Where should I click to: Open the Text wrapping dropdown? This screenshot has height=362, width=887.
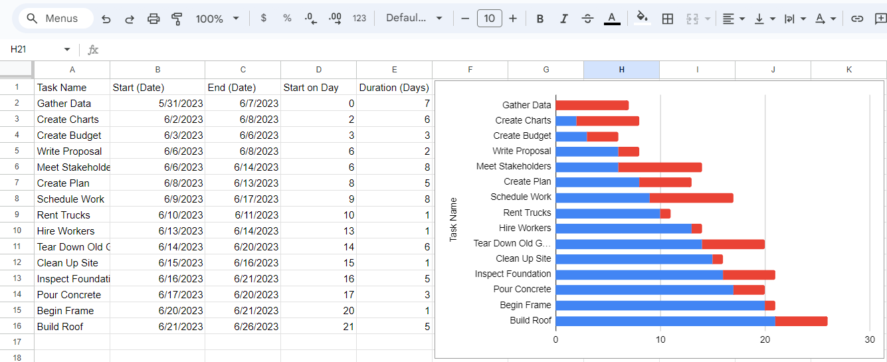[x=795, y=19]
